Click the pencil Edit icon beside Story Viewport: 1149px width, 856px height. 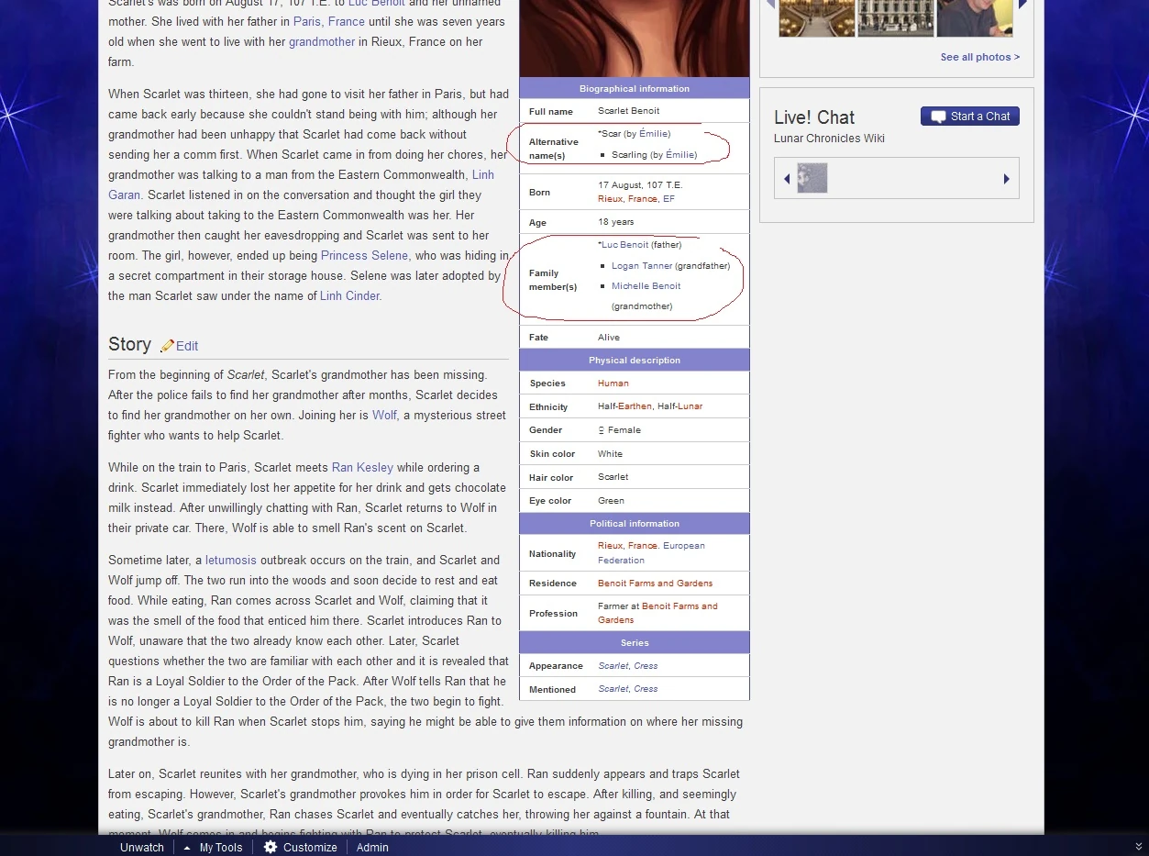coord(167,346)
